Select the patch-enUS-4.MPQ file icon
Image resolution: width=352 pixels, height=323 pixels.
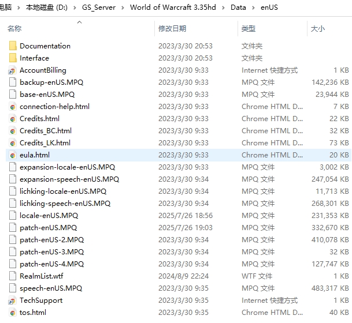(x=13, y=264)
